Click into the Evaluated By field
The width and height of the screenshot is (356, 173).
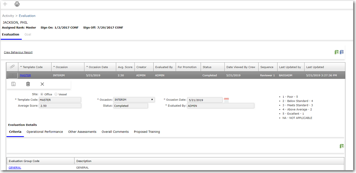click(220, 106)
